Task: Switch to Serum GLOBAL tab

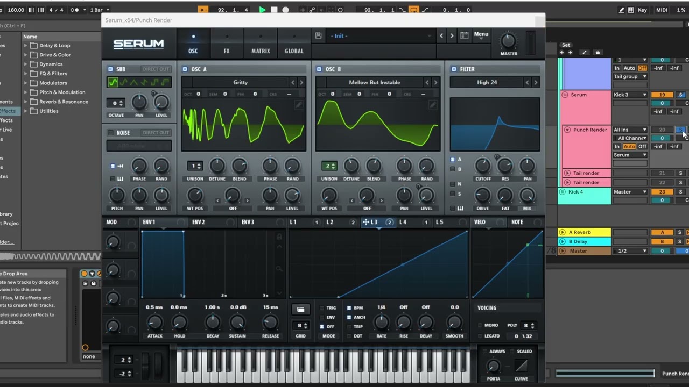Action: pyautogui.click(x=294, y=44)
